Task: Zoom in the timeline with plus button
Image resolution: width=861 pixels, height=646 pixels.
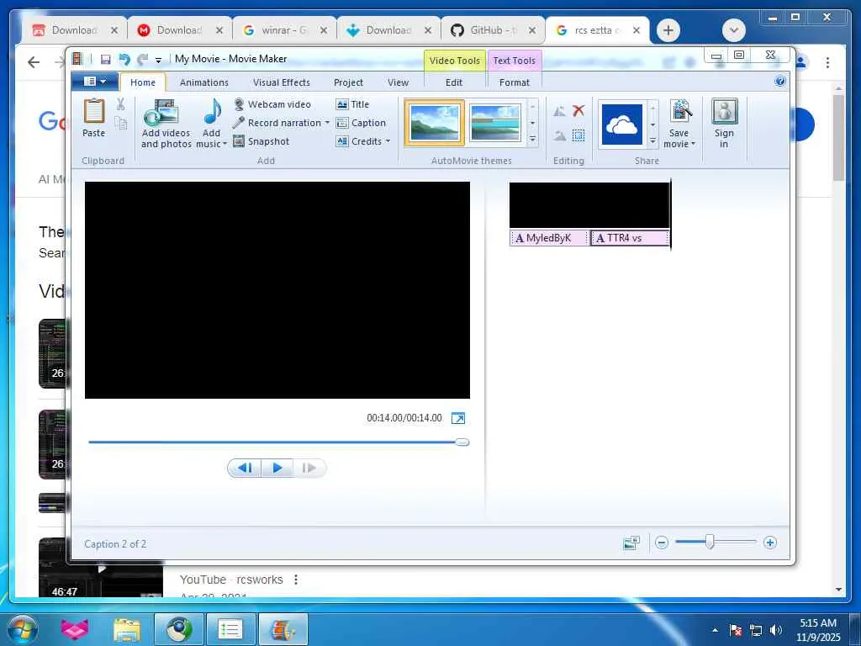Action: 770,543
